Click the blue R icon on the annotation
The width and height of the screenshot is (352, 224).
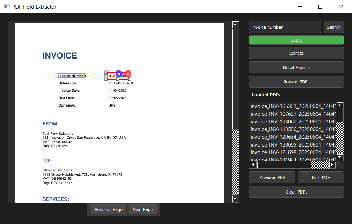tap(119, 74)
